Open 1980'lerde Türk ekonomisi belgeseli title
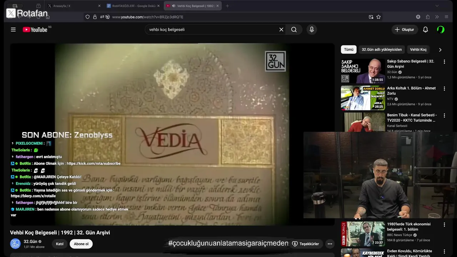The image size is (457, 257). [409, 227]
